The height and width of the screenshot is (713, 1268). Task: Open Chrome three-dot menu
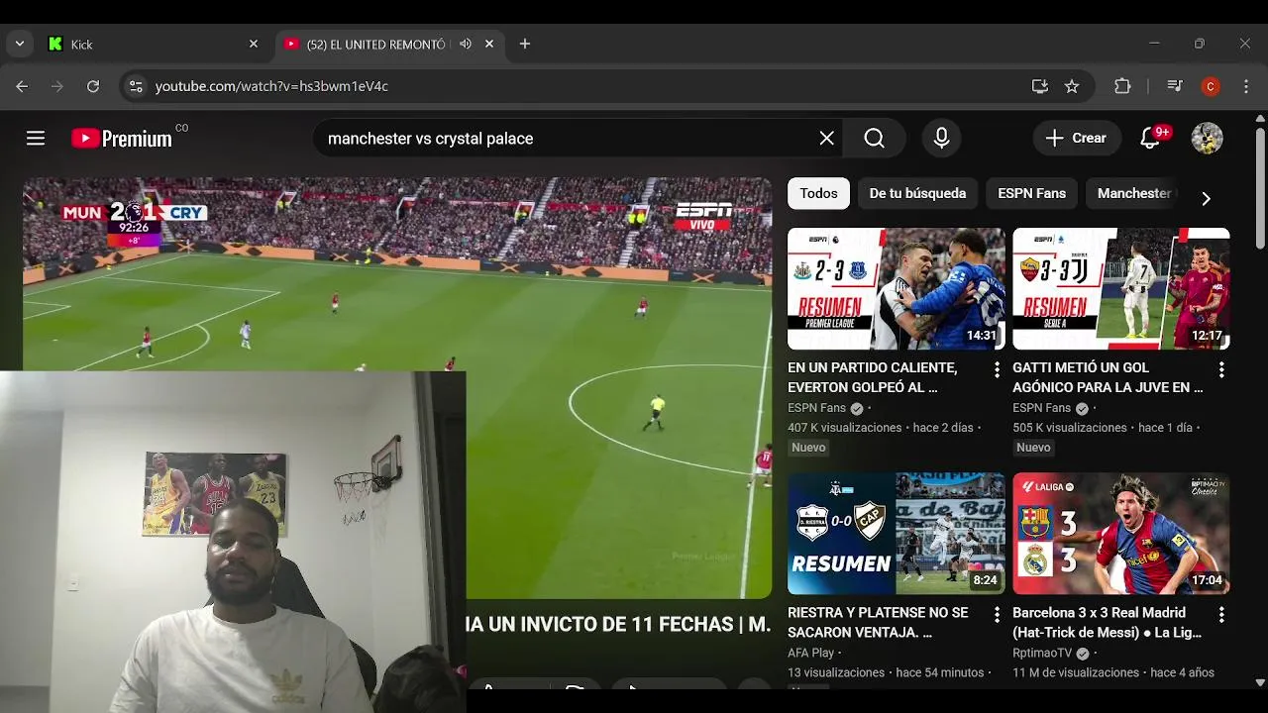pyautogui.click(x=1246, y=86)
